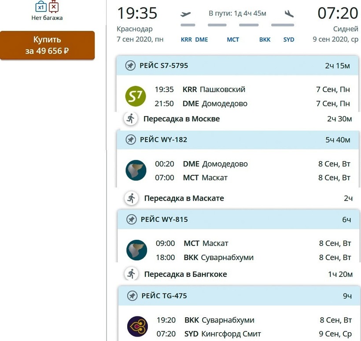Click the takeoff plane icon in summary
The height and width of the screenshot is (341, 361).
[x=186, y=14]
